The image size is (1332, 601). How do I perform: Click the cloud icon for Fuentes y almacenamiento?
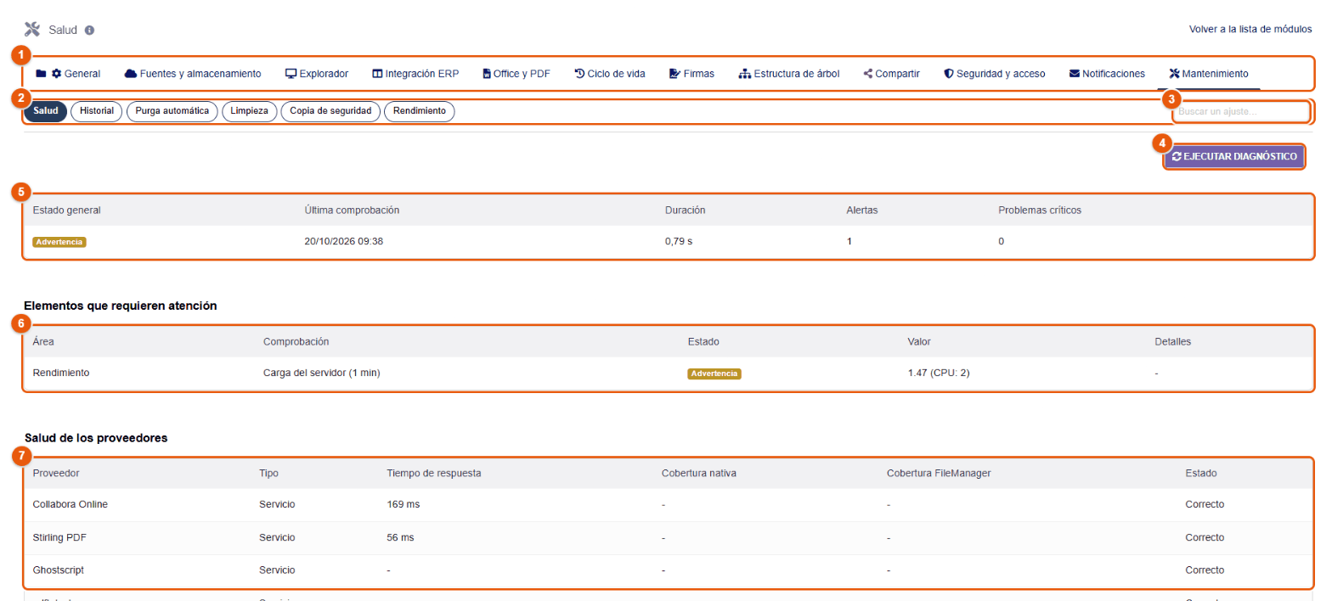point(130,74)
